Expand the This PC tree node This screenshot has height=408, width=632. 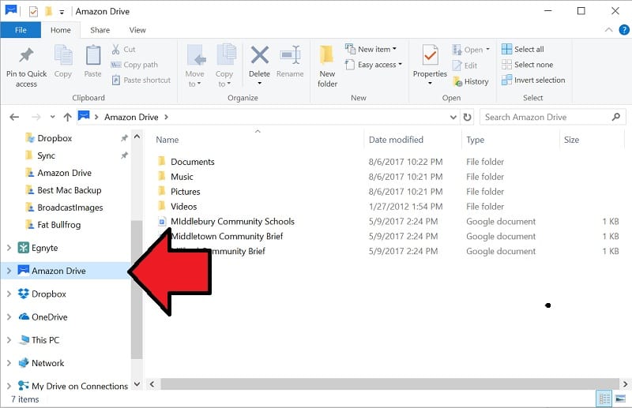point(9,340)
